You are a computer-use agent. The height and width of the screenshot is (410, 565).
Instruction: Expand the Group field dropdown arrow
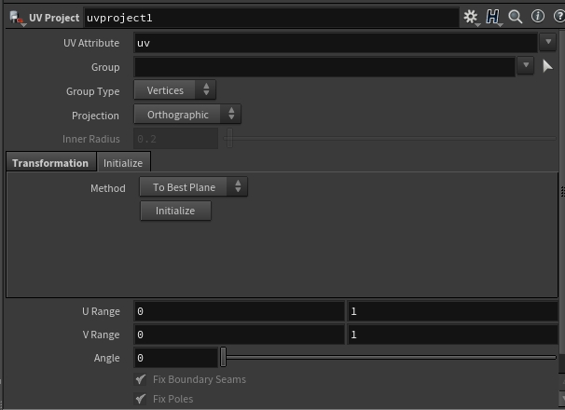coord(526,66)
